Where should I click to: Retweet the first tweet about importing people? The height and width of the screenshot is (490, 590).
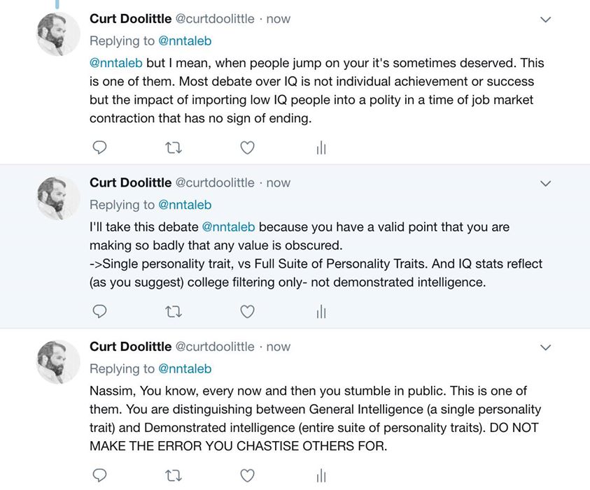tap(173, 147)
